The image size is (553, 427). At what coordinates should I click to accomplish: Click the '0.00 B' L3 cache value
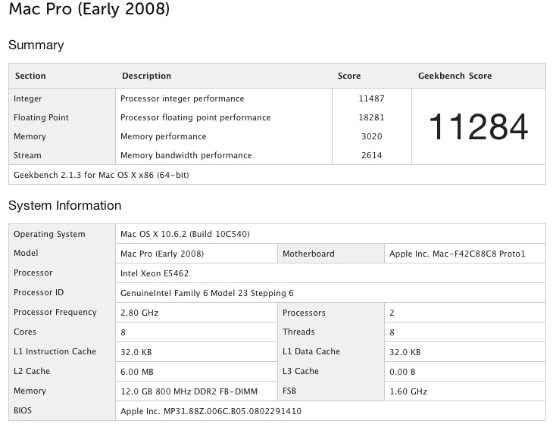click(402, 372)
